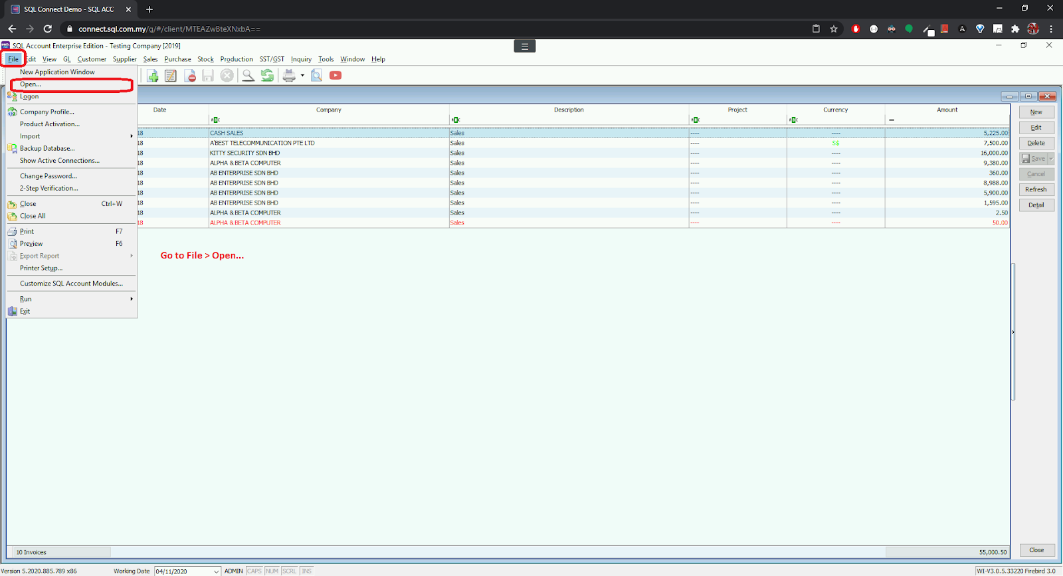The height and width of the screenshot is (576, 1063).
Task: Click the Refresh button on right panel
Action: [x=1036, y=189]
